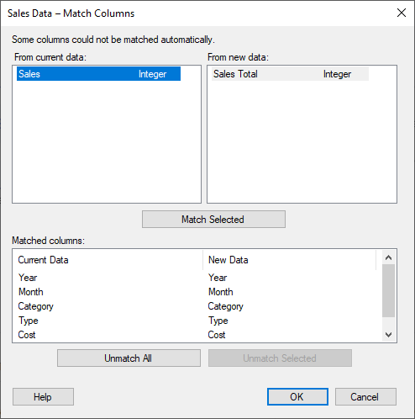The width and height of the screenshot is (415, 419).
Task: Select the Sales row in current data
Action: click(x=98, y=74)
